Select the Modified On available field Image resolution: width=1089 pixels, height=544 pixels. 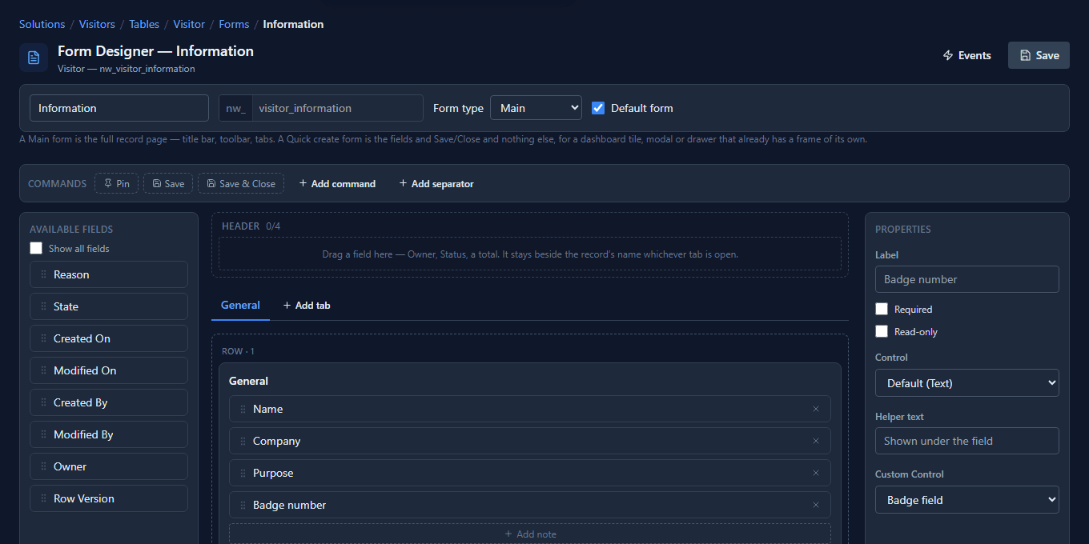[109, 370]
